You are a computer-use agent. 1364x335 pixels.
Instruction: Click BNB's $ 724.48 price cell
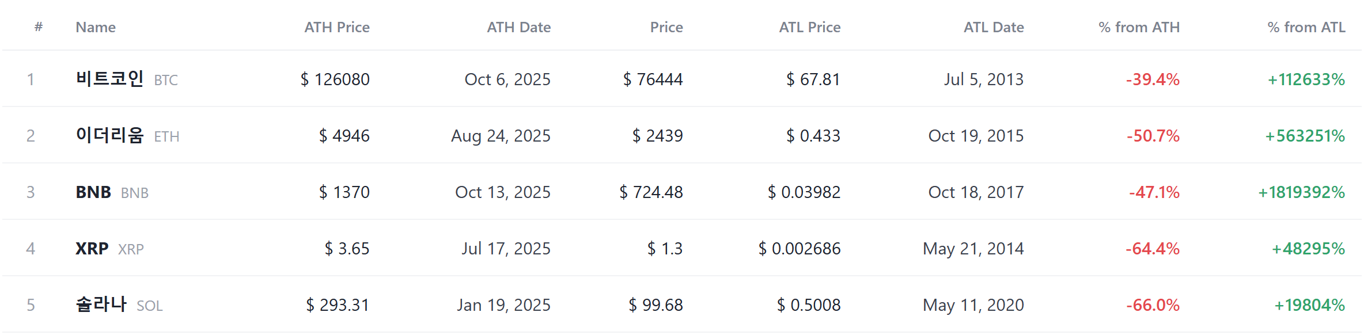(x=651, y=192)
